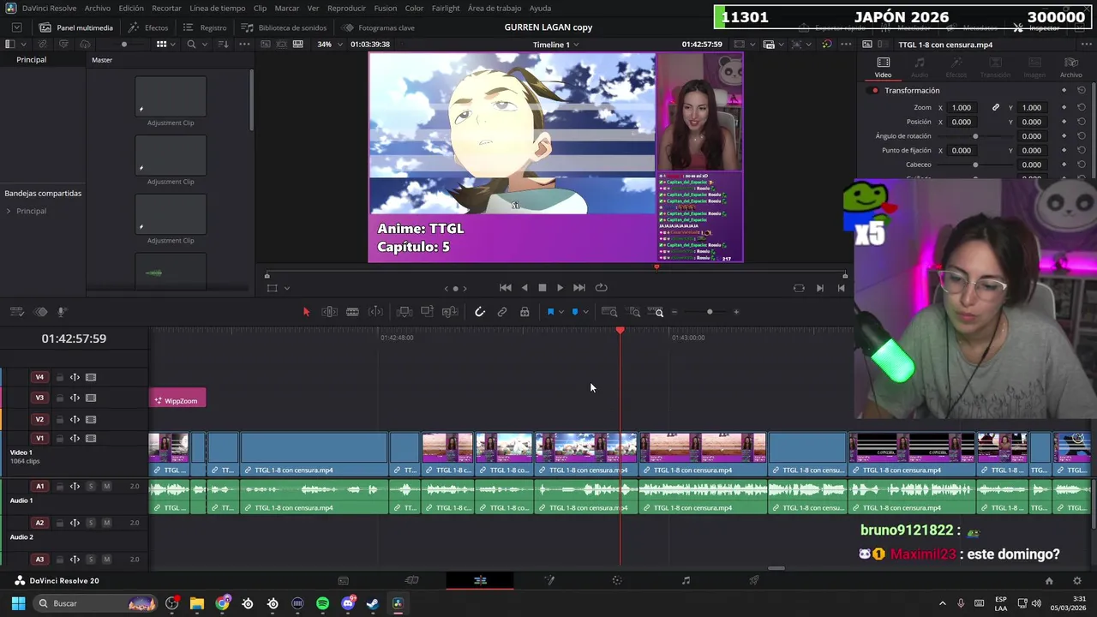
Task: Click the detail zoom icon
Action: pos(634,312)
